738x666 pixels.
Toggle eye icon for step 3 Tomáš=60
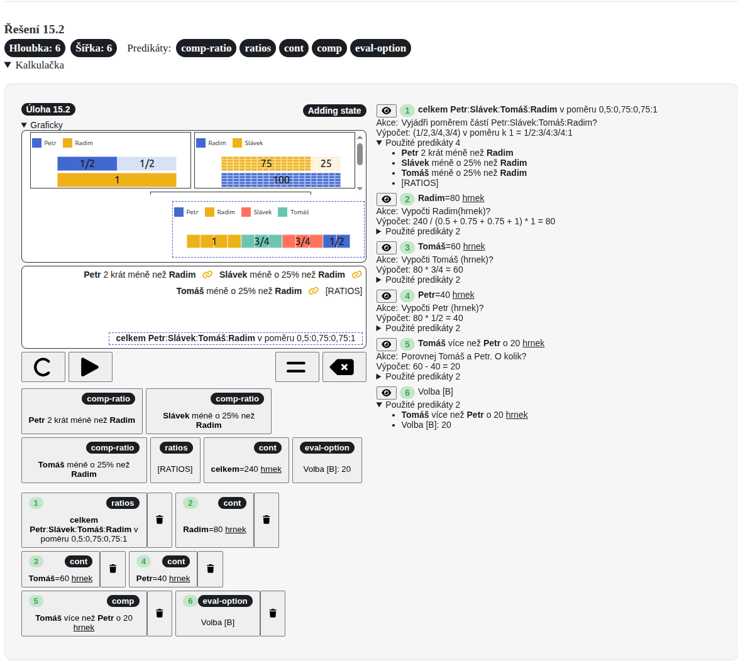pos(386,248)
